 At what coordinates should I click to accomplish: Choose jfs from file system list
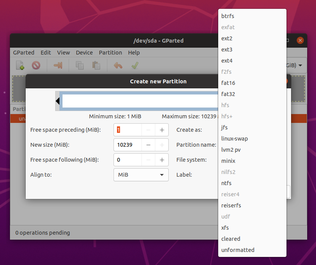coord(252,128)
